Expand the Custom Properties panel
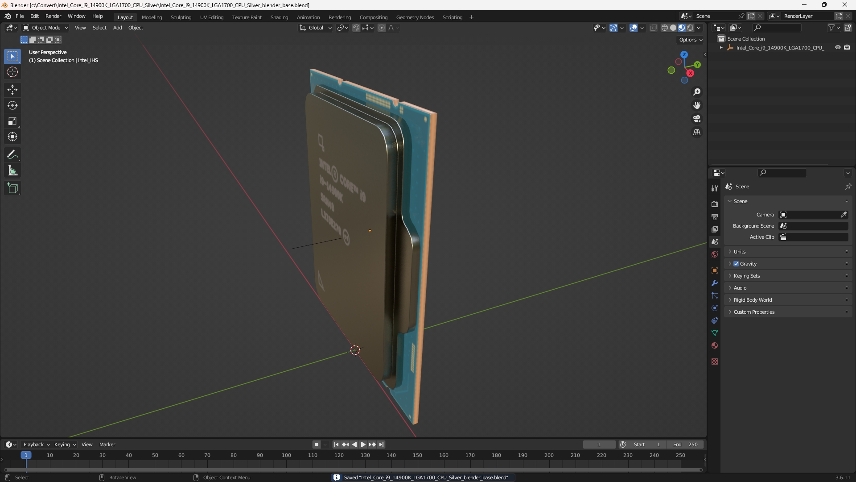This screenshot has height=482, width=856. pos(788,312)
